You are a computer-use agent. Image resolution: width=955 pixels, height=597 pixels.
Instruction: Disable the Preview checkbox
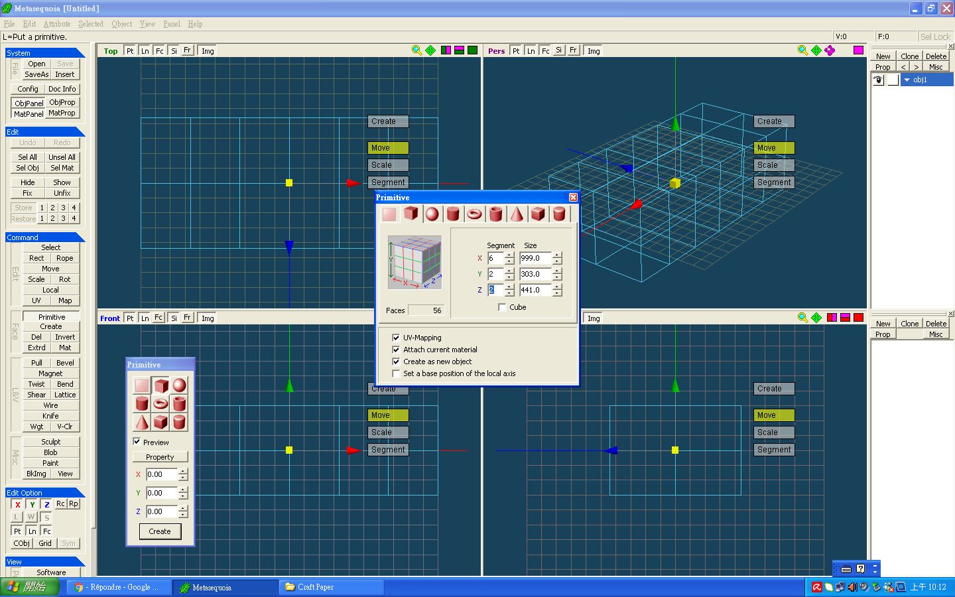[137, 442]
